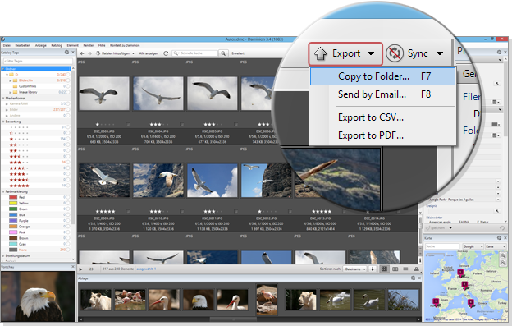Check the selection box under DSC_0003.JPG
This screenshot has height=326, width=512.
128,125
